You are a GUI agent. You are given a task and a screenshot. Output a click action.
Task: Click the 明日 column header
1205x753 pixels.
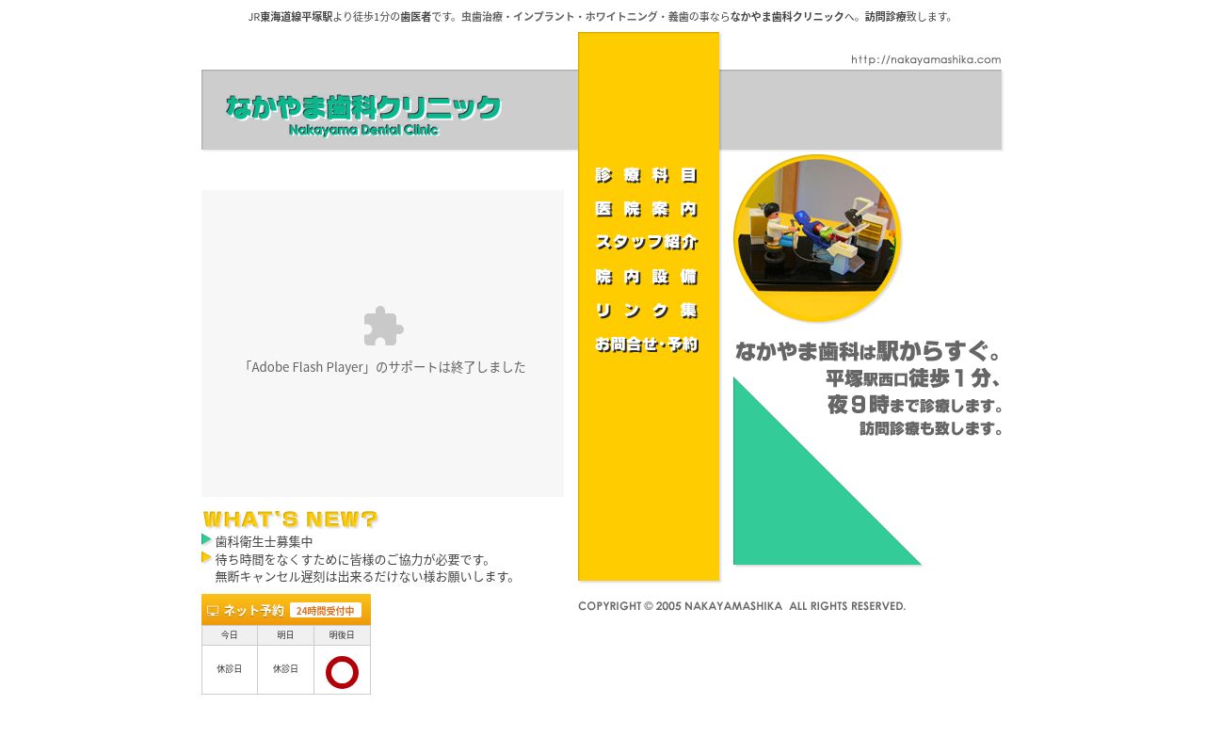(286, 635)
